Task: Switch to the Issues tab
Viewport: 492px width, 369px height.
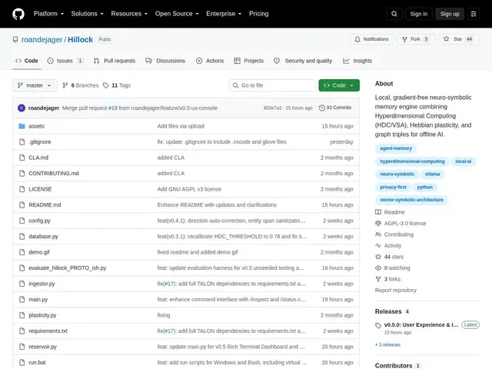Action: 65,61
